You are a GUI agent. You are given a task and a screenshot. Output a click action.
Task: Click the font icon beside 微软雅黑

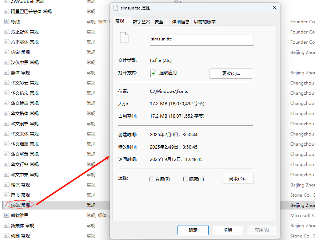[6, 216]
